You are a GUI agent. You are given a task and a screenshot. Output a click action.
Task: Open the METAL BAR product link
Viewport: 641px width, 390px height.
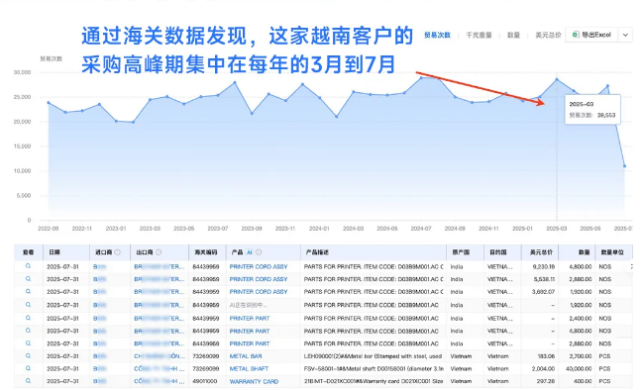point(246,356)
